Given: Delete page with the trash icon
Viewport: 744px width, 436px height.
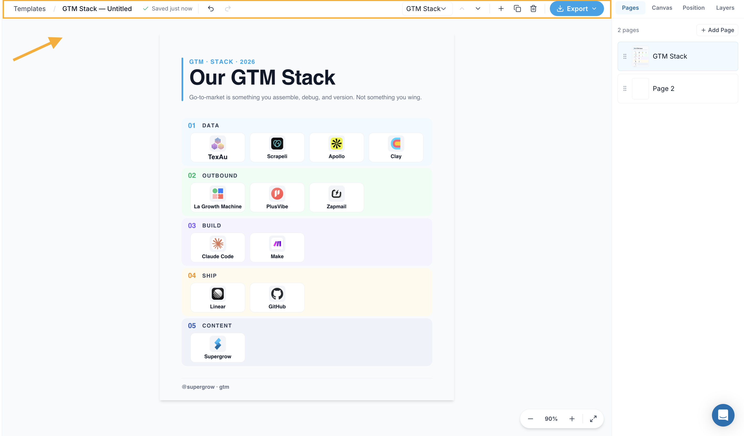Looking at the screenshot, I should click(533, 9).
